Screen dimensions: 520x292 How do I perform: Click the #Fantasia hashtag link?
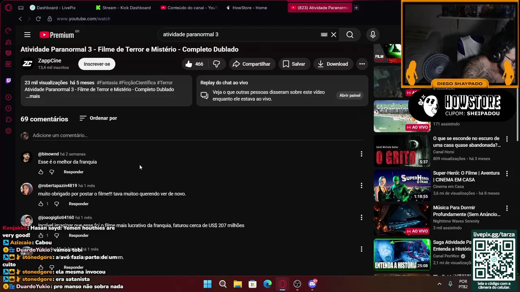coord(107,83)
